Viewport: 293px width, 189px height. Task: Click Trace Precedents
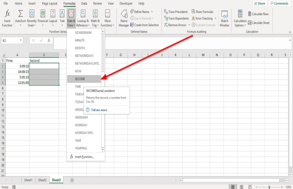(176, 12)
